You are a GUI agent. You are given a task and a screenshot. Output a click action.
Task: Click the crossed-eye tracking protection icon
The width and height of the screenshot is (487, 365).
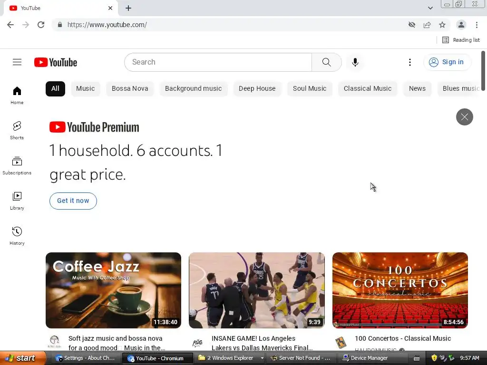coord(412,25)
